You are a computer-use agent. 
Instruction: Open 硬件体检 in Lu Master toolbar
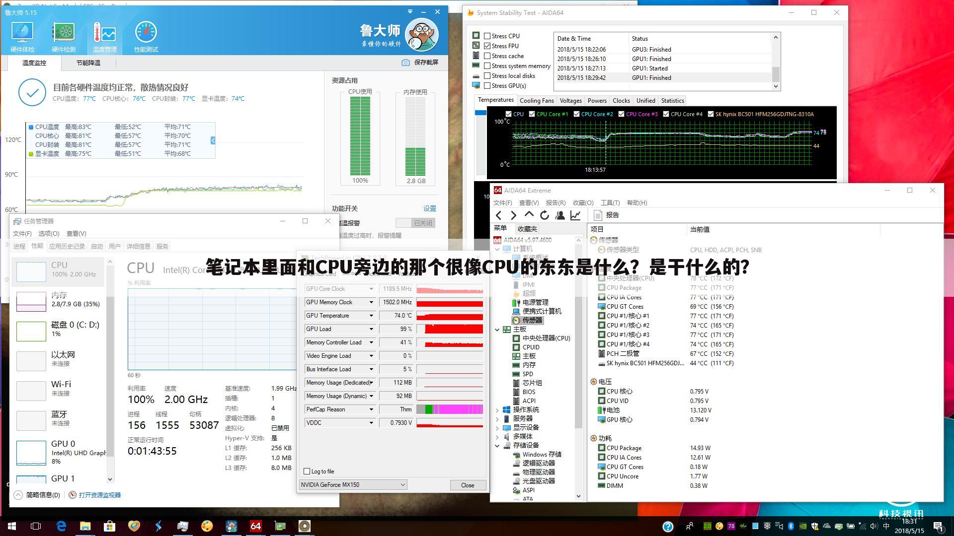pyautogui.click(x=22, y=37)
